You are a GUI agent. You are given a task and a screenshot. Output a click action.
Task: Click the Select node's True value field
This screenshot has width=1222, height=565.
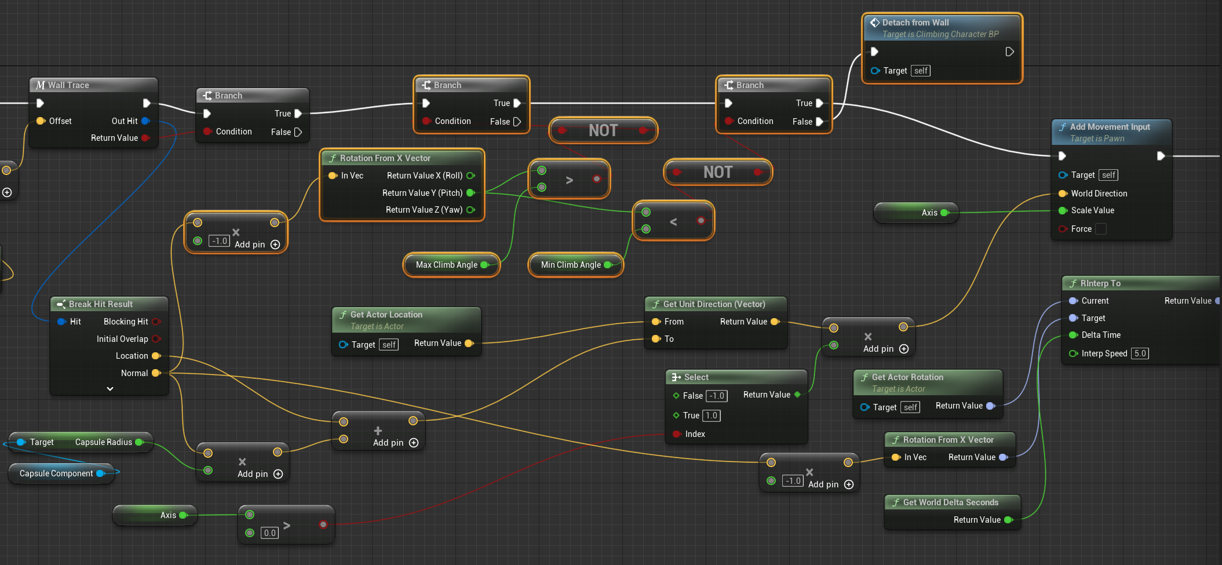pyautogui.click(x=712, y=415)
